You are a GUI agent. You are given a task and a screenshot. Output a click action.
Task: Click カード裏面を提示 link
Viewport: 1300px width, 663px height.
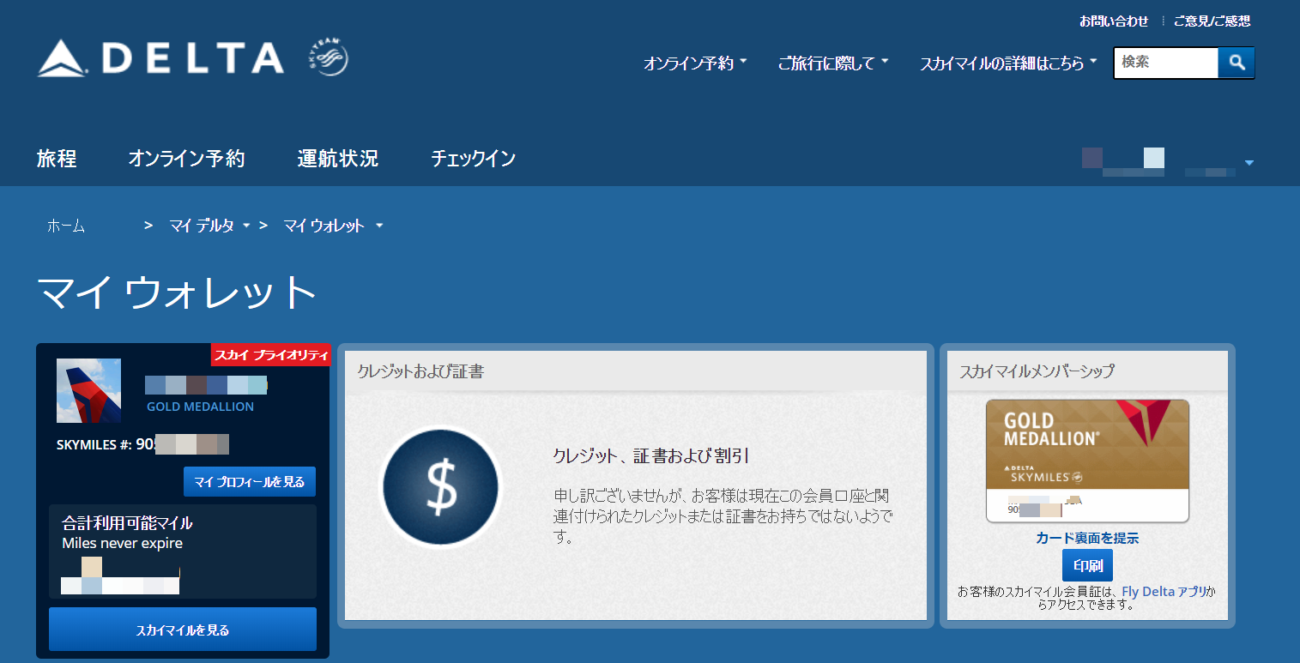1087,538
